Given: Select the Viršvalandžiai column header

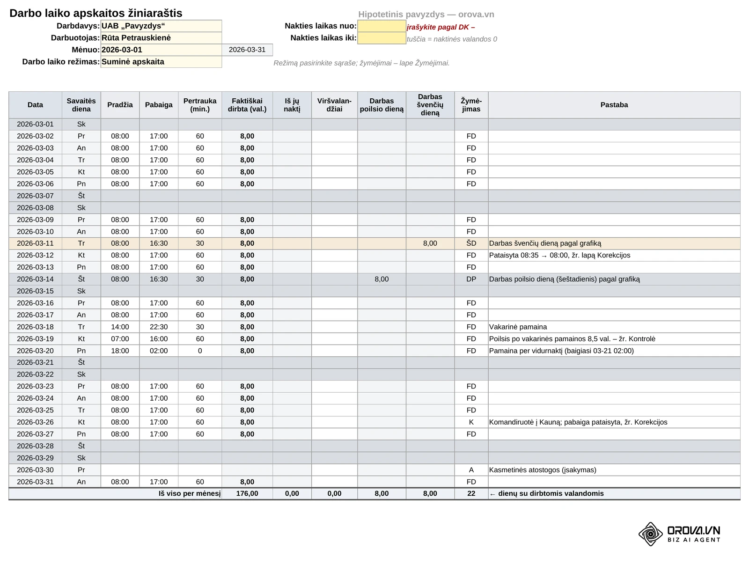Looking at the screenshot, I should [334, 105].
